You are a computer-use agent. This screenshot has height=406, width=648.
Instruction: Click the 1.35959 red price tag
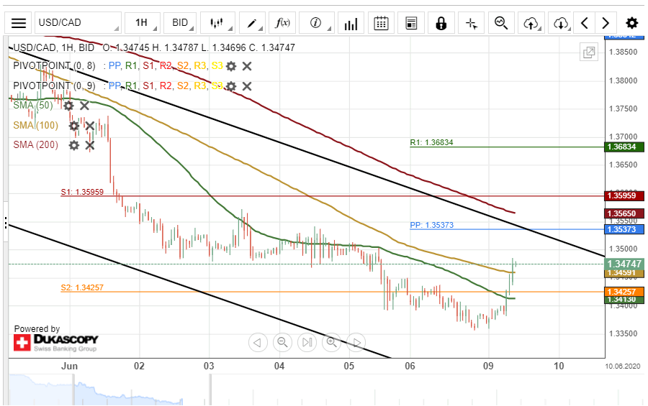point(624,195)
